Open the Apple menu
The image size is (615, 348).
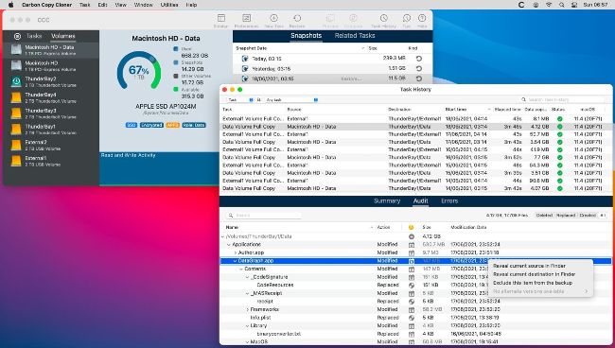(x=11, y=5)
